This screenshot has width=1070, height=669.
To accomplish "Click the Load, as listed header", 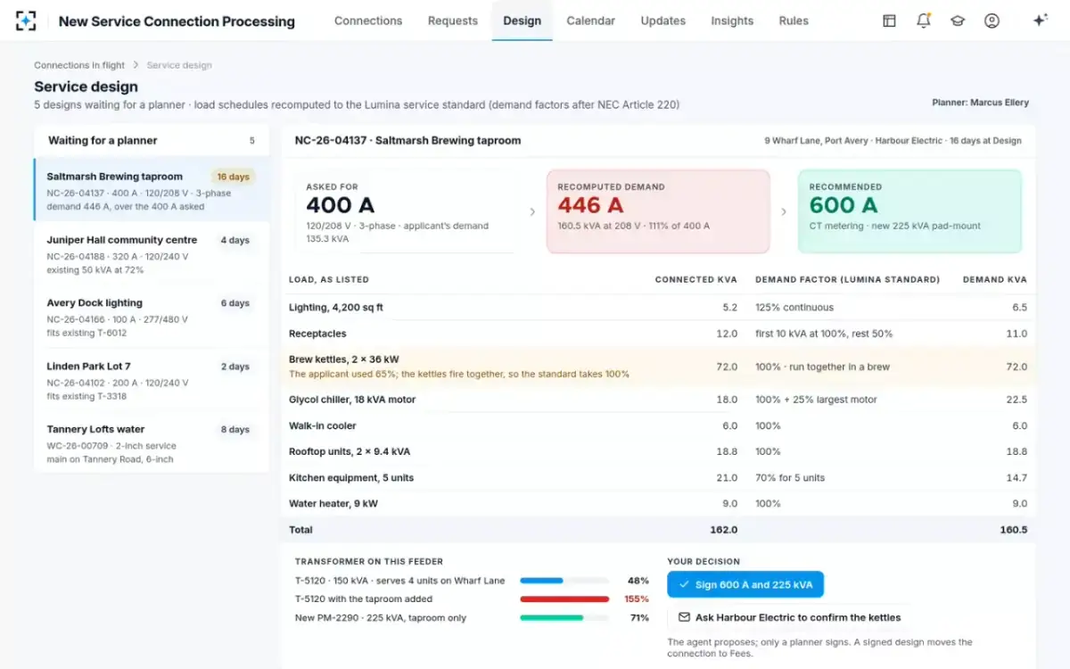I will click(329, 279).
